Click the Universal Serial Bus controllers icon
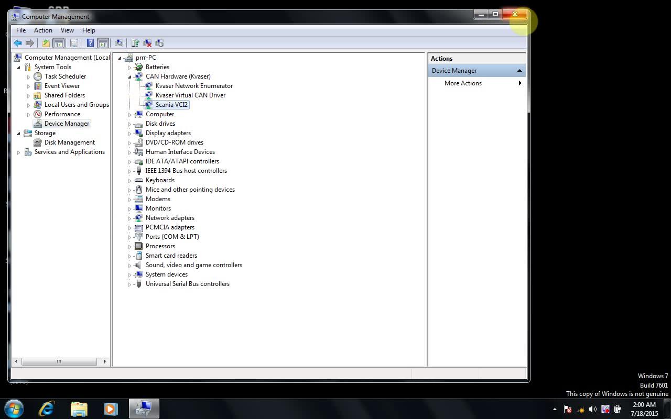The image size is (671, 419). click(x=139, y=284)
